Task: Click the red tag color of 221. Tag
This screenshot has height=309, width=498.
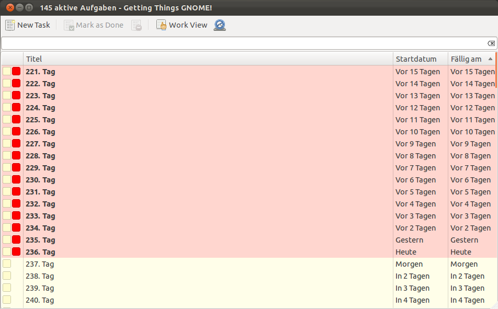Action: point(16,71)
